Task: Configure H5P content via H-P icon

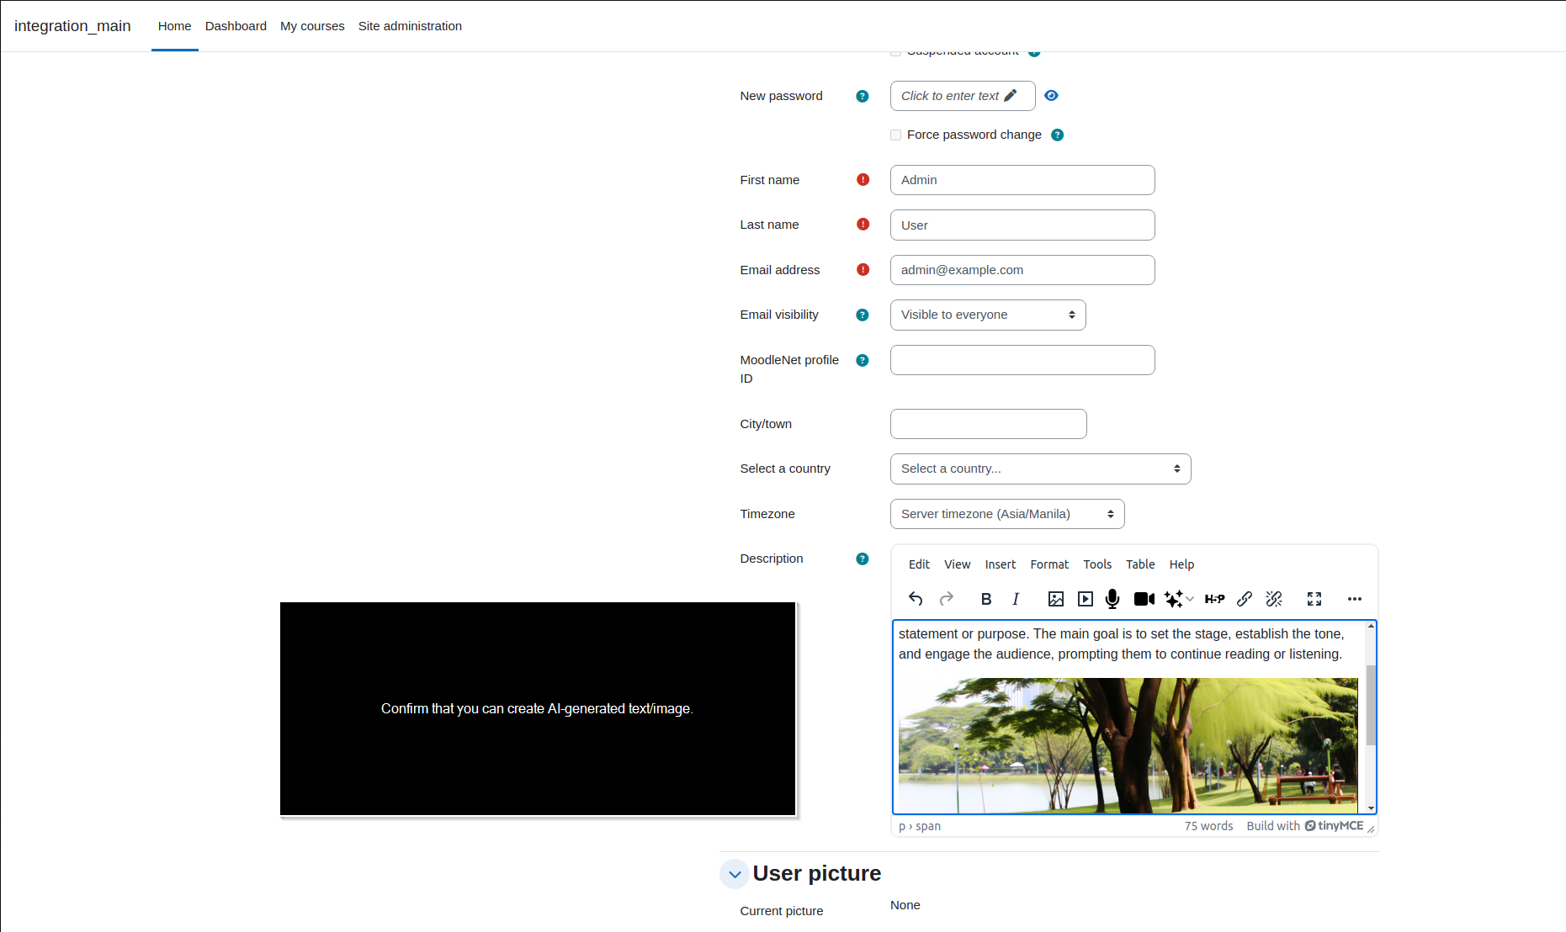Action: 1214,599
